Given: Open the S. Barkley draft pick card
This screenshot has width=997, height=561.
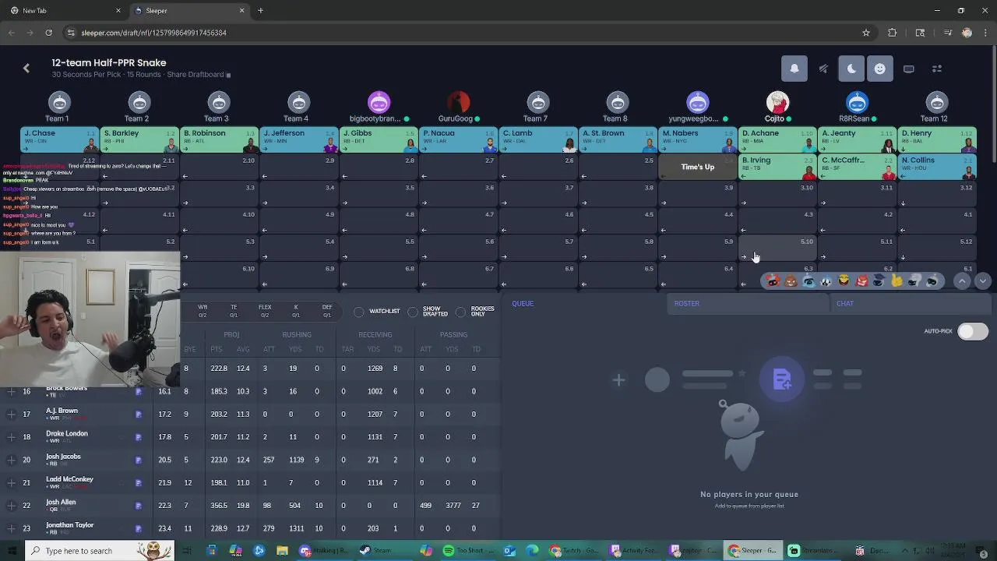Looking at the screenshot, I should 139,139.
